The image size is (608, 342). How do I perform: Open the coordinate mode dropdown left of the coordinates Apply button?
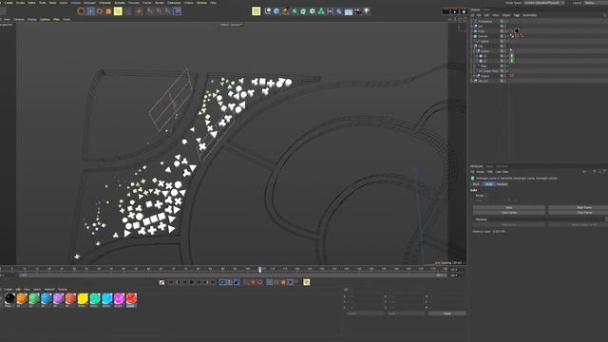(406, 313)
